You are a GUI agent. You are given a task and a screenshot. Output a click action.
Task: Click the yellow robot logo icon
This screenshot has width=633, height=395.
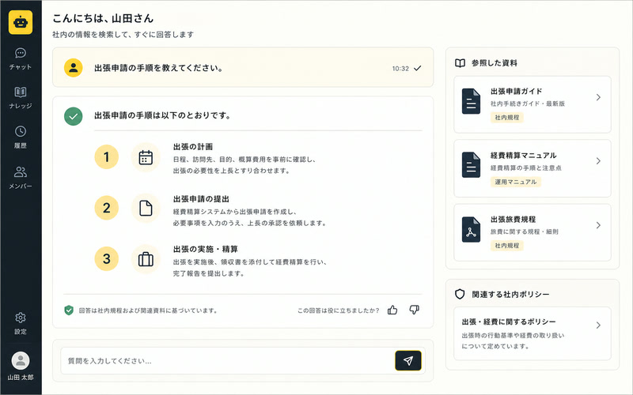[x=21, y=22]
